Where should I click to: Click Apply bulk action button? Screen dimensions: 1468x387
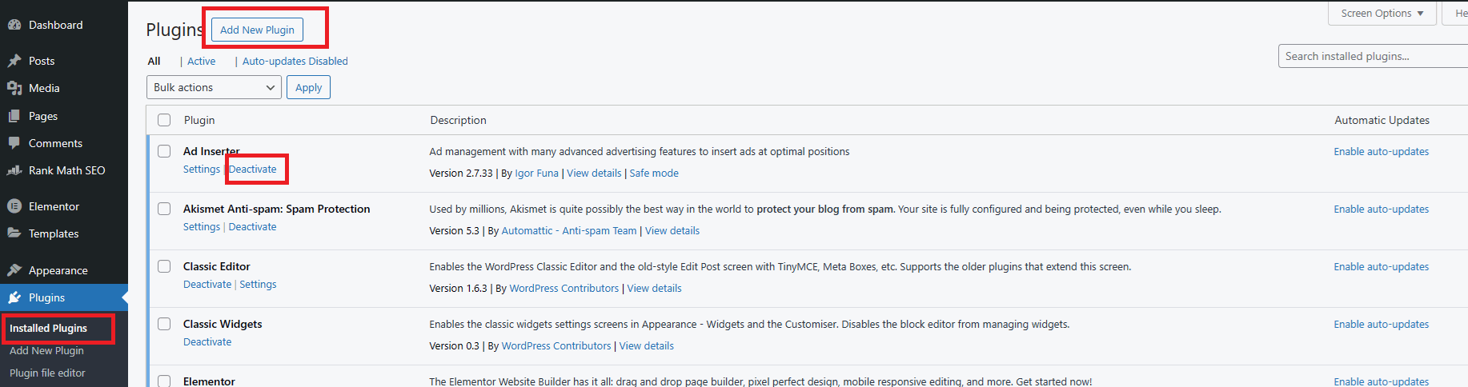(308, 87)
